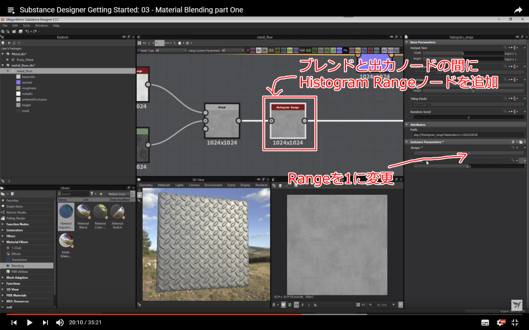Select the Multi-Material library item
The width and height of the screenshot is (529, 330).
click(x=66, y=245)
